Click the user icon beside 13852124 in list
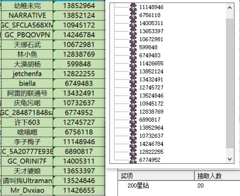The height and width of the screenshot is (196, 240). point(133,71)
